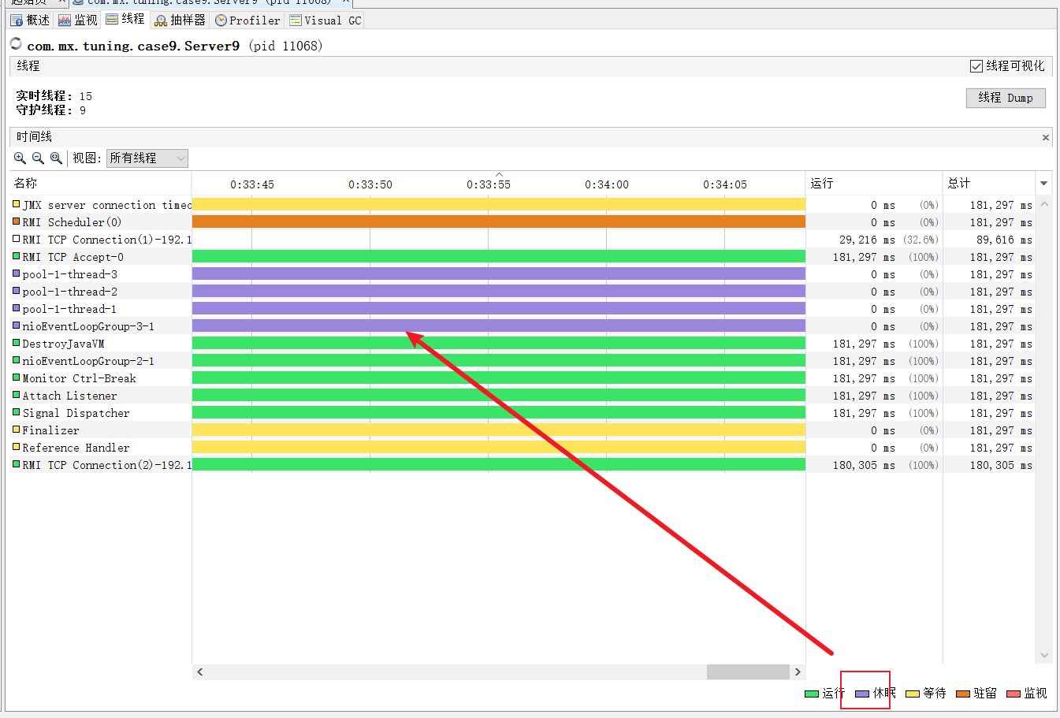The width and height of the screenshot is (1060, 718).
Task: Click the purple 休眠 legend swatch
Action: (862, 694)
